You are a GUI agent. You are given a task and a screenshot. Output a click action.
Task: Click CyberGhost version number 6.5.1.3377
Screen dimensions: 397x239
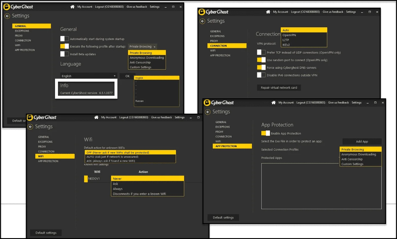(x=106, y=93)
